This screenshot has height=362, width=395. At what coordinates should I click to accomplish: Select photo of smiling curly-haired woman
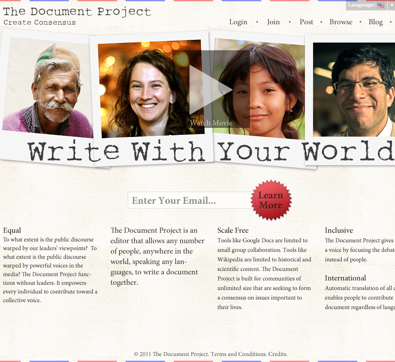pyautogui.click(x=151, y=89)
